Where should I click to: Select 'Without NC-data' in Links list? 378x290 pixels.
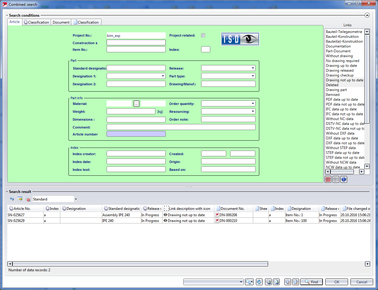340,119
